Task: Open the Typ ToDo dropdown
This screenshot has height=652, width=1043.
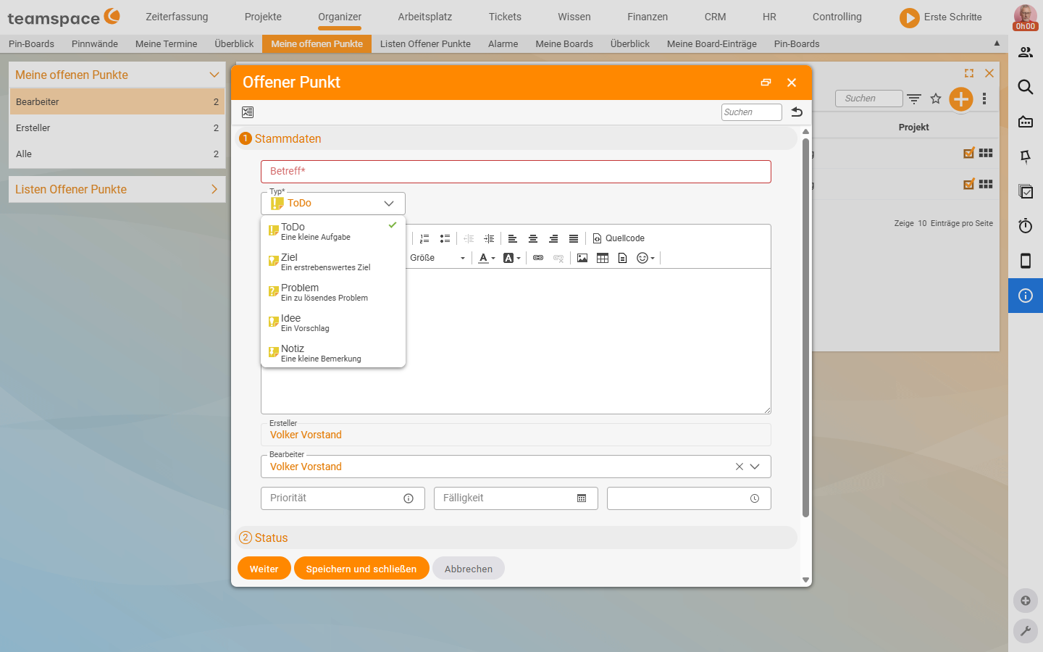Action: click(333, 204)
